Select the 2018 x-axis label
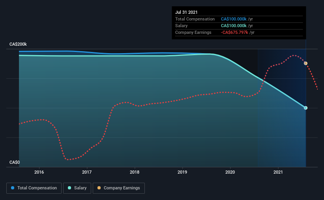This screenshot has height=200, width=324. click(x=135, y=172)
